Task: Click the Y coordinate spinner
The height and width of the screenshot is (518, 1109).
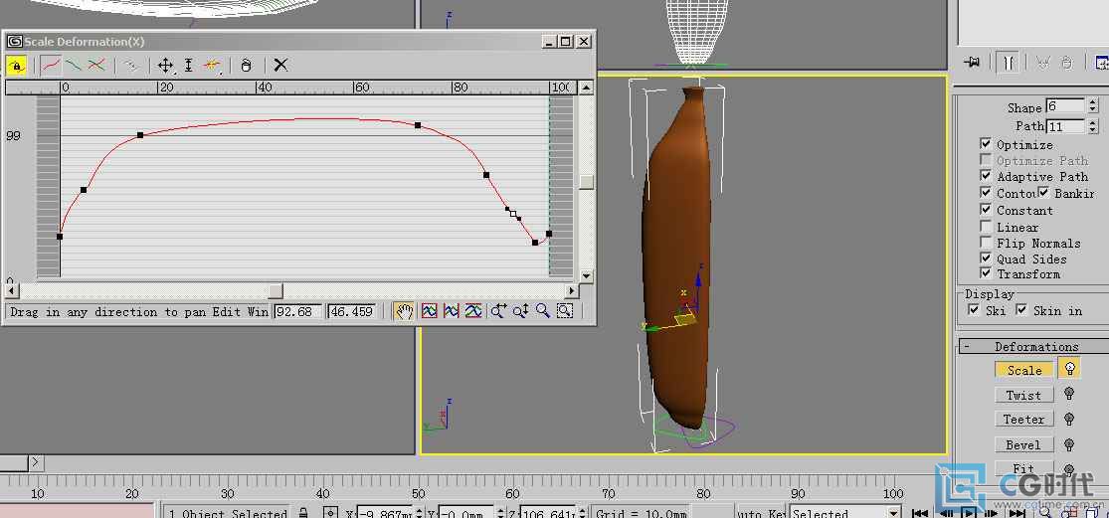Action: coord(500,513)
